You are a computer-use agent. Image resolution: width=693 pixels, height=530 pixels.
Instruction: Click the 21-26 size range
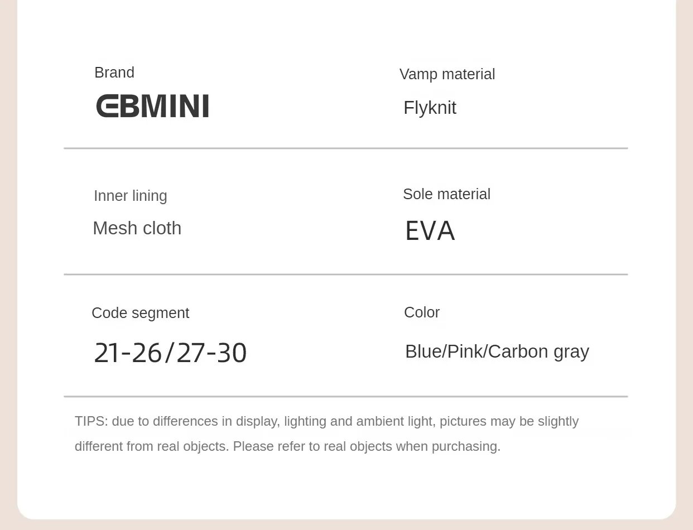point(128,353)
